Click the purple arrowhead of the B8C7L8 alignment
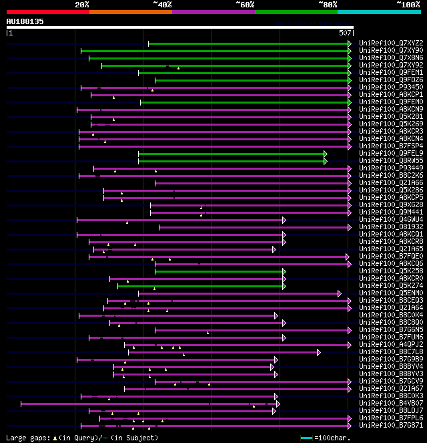Viewport: 427px width, 443px height. (x=319, y=352)
